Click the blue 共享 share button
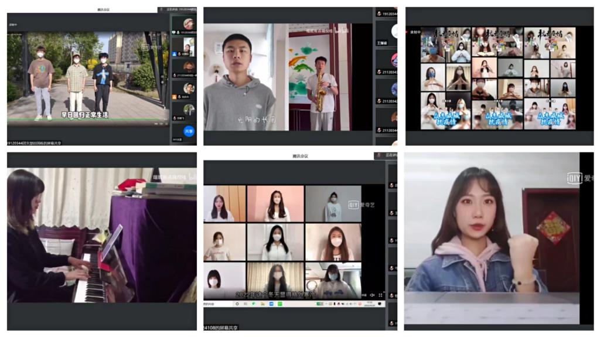This screenshot has height=337, width=600. pos(189,131)
